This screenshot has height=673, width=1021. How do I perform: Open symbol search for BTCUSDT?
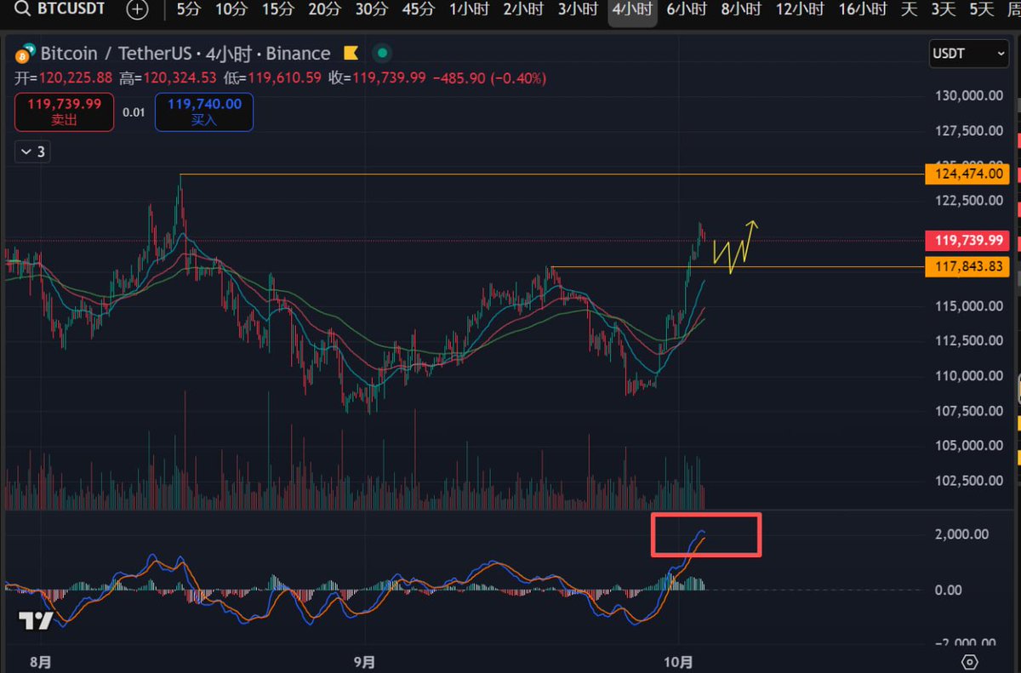(x=60, y=9)
